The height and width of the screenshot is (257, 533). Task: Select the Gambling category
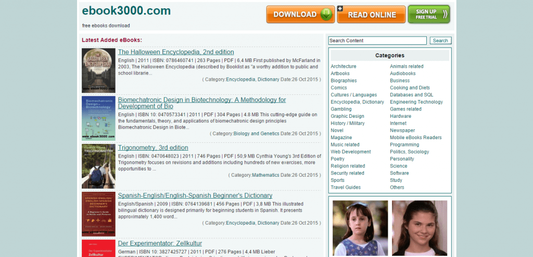tap(341, 109)
